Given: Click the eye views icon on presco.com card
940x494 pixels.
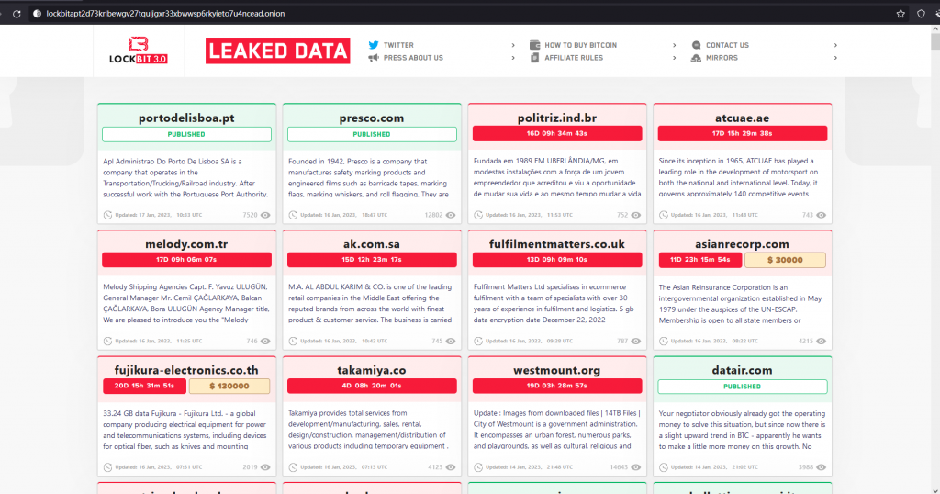Looking at the screenshot, I should (451, 215).
